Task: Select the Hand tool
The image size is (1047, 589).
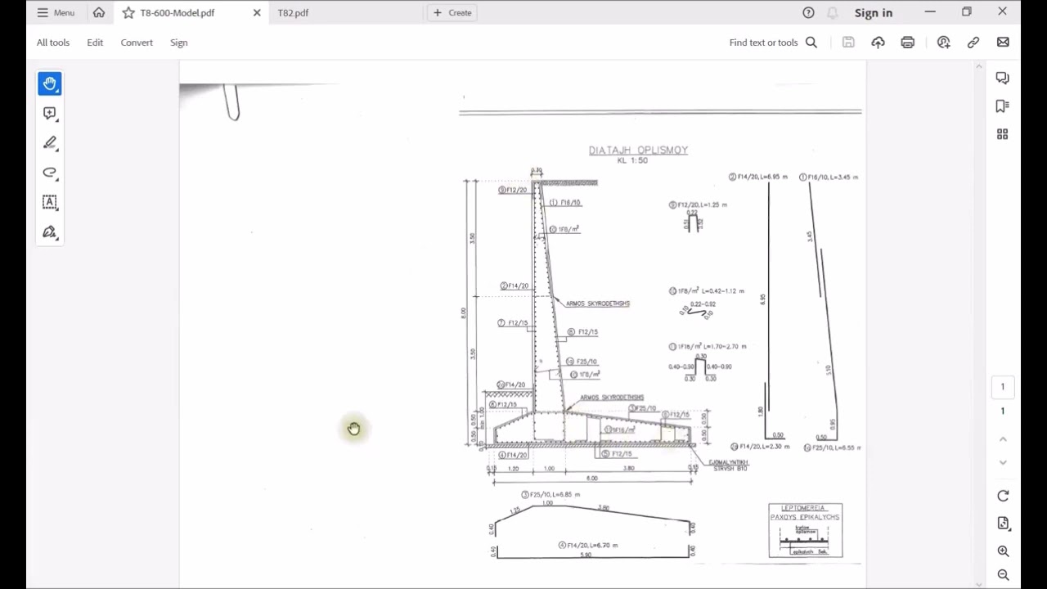Action: [x=50, y=83]
